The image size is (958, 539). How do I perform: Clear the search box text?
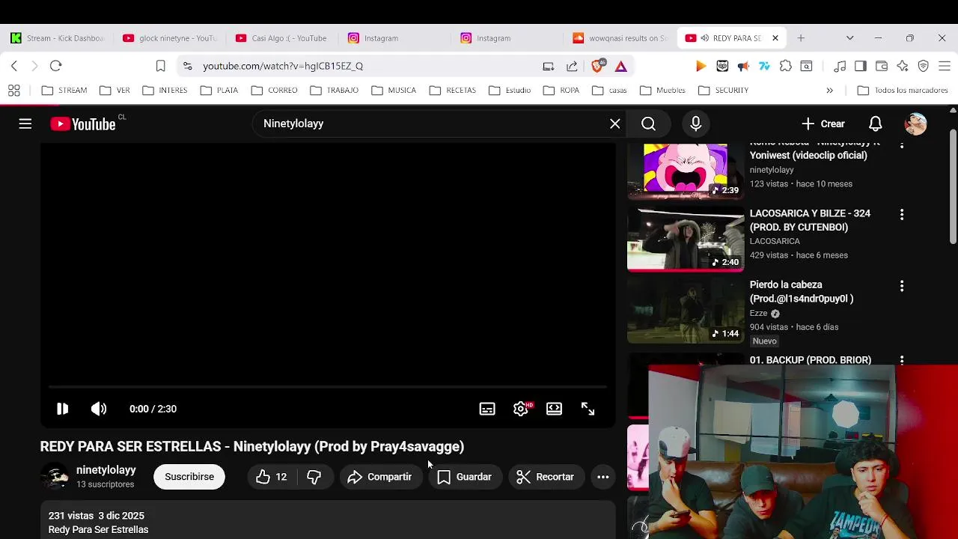pyautogui.click(x=615, y=124)
